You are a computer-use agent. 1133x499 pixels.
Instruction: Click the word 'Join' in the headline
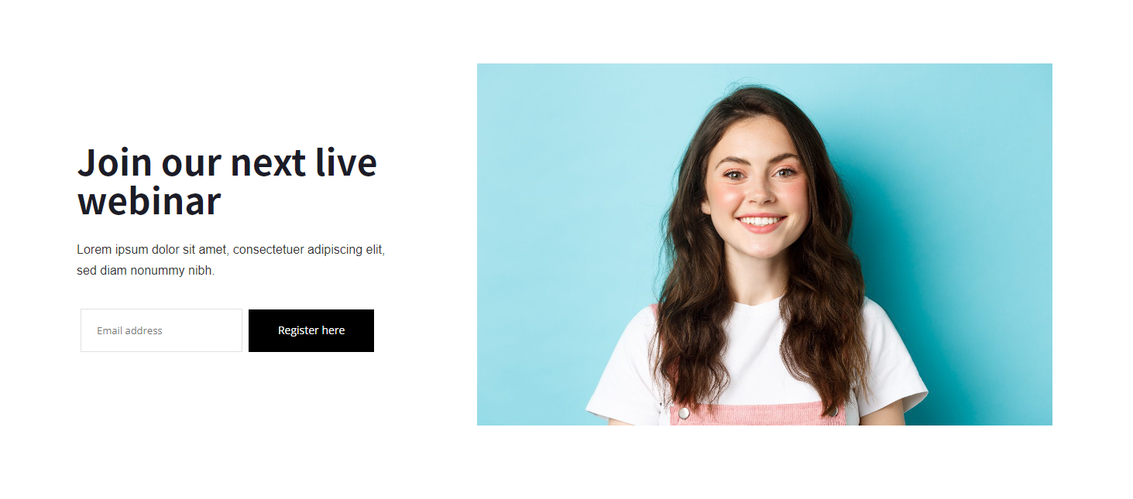pos(115,162)
